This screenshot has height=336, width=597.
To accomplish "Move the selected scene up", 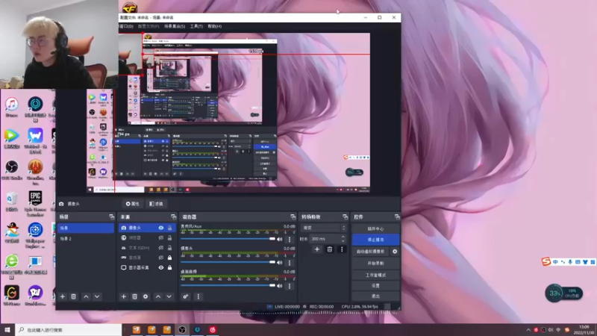I will click(86, 296).
